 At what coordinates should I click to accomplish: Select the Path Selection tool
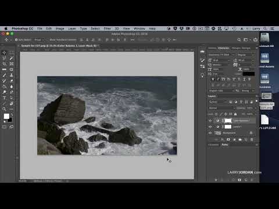click(x=12, y=98)
